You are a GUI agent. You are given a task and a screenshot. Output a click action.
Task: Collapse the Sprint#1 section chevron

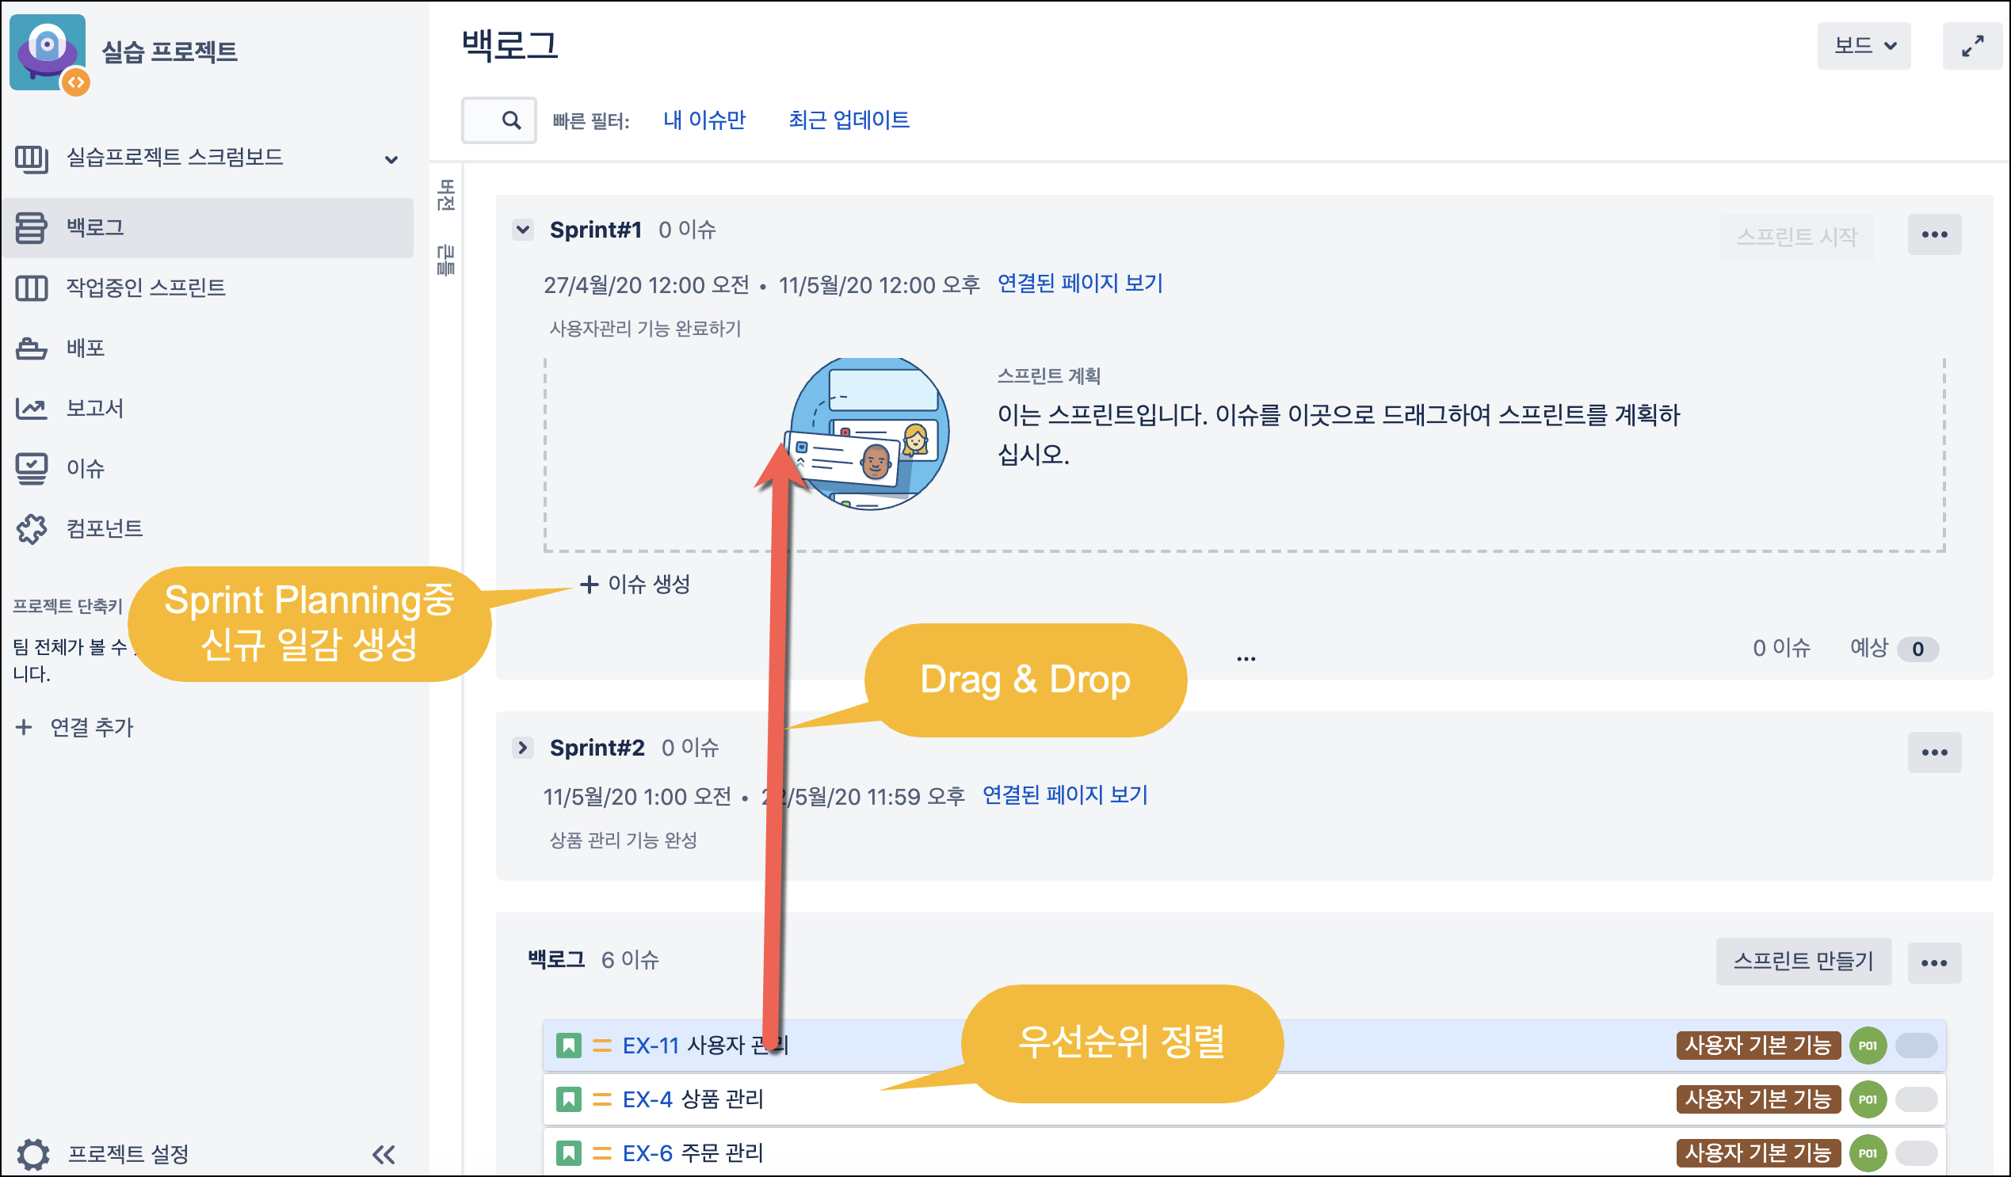click(x=523, y=230)
